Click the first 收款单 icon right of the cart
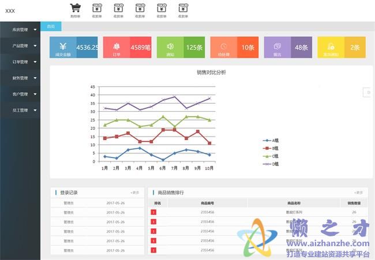 (97, 8)
